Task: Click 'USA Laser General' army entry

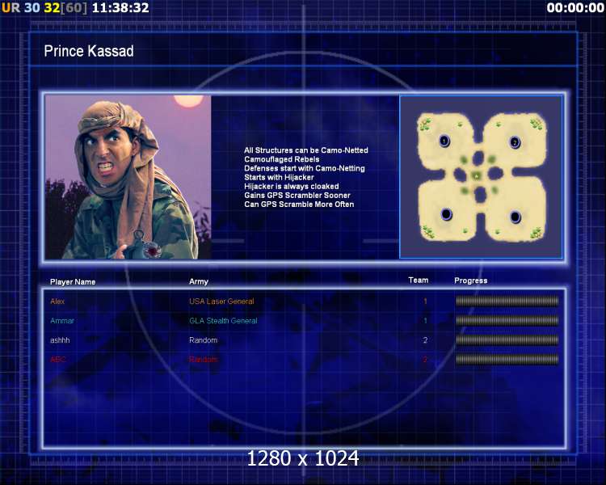Action: [222, 302]
